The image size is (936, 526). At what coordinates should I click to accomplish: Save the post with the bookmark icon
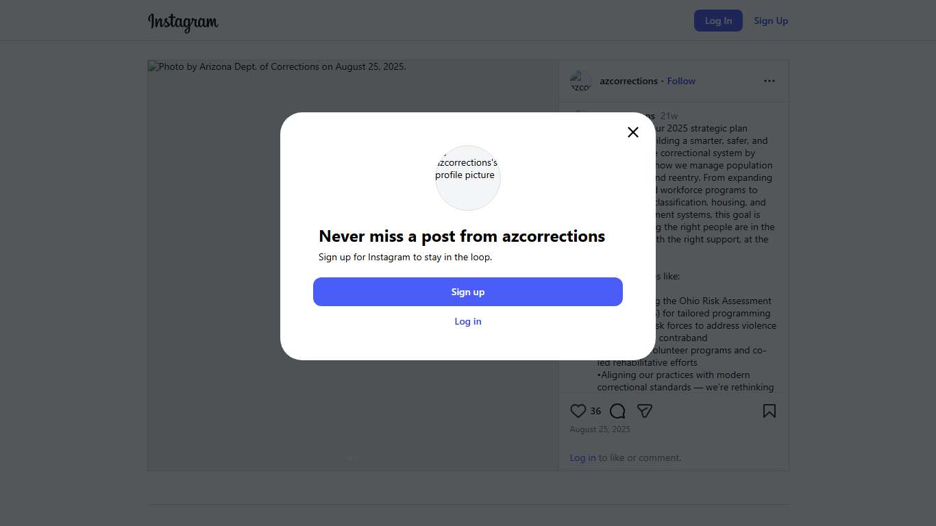click(x=769, y=411)
